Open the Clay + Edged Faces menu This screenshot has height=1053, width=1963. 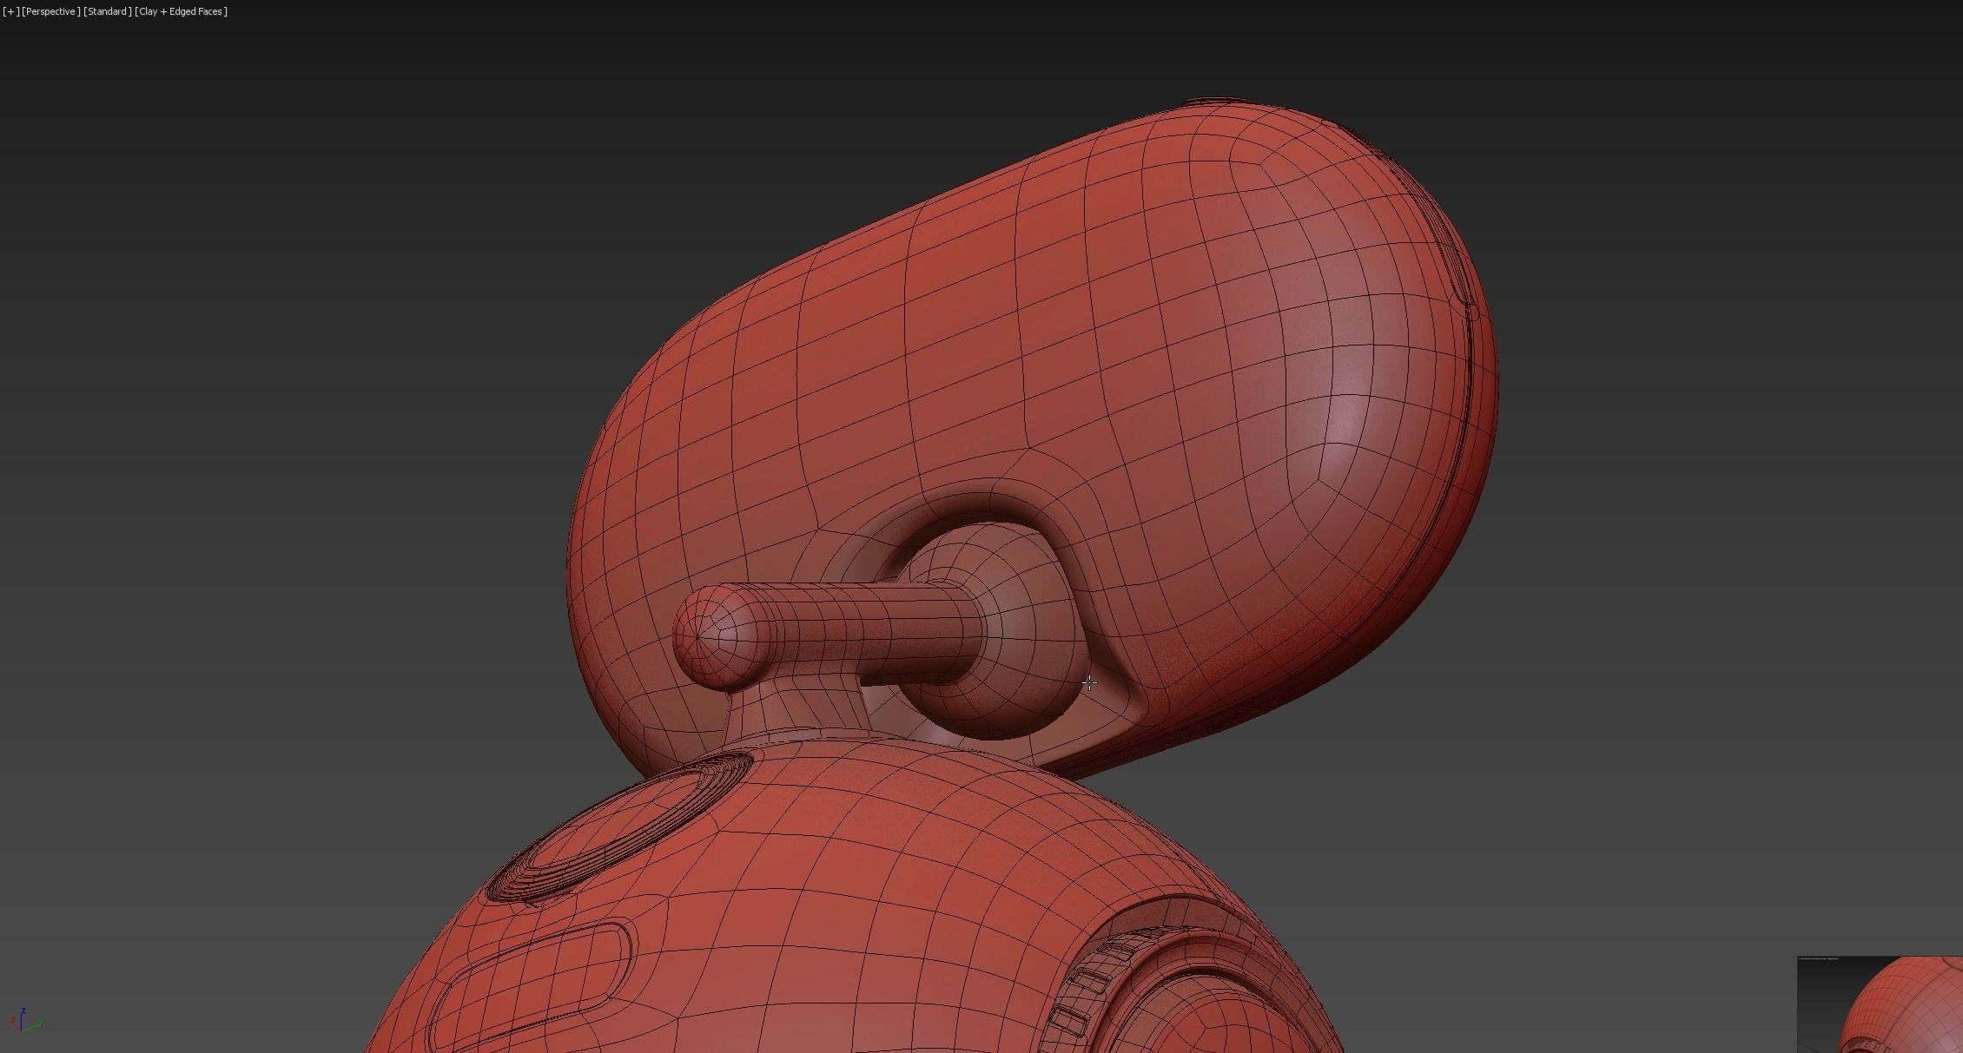click(x=181, y=11)
